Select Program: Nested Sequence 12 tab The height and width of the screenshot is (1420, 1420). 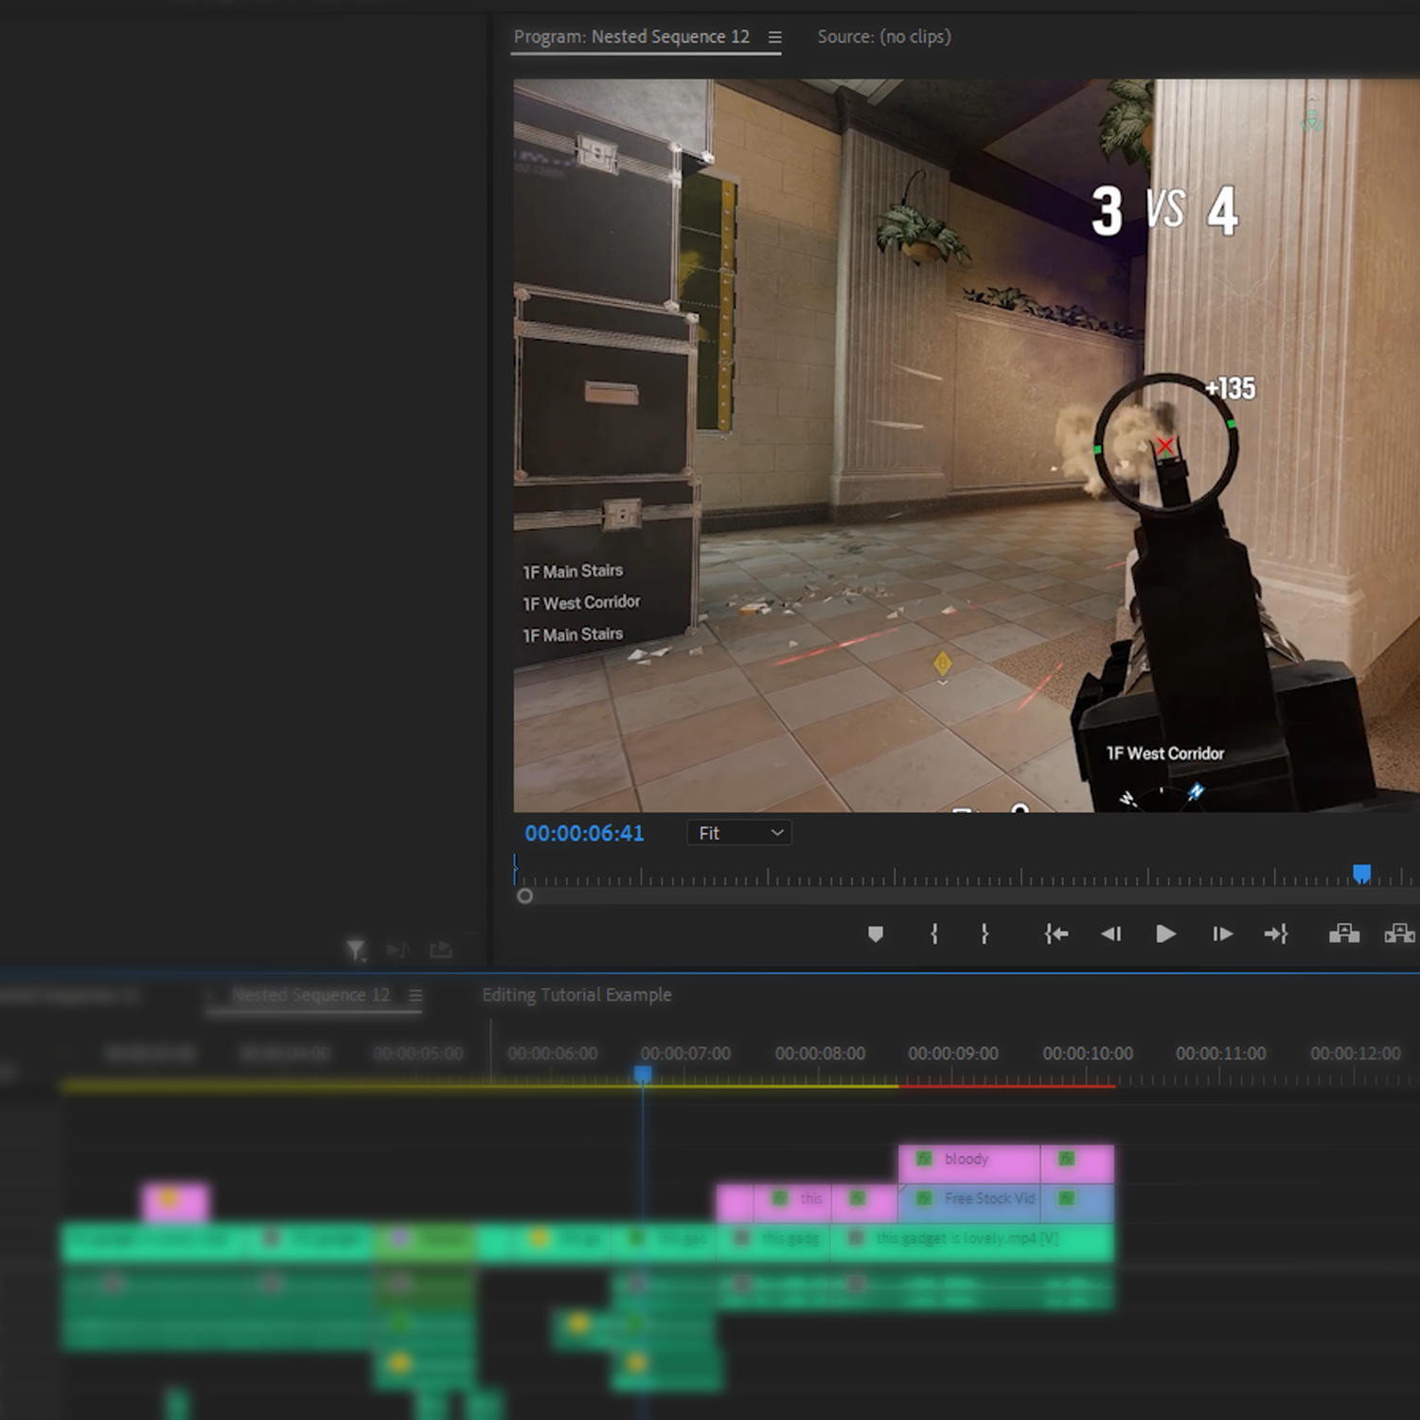pos(631,37)
